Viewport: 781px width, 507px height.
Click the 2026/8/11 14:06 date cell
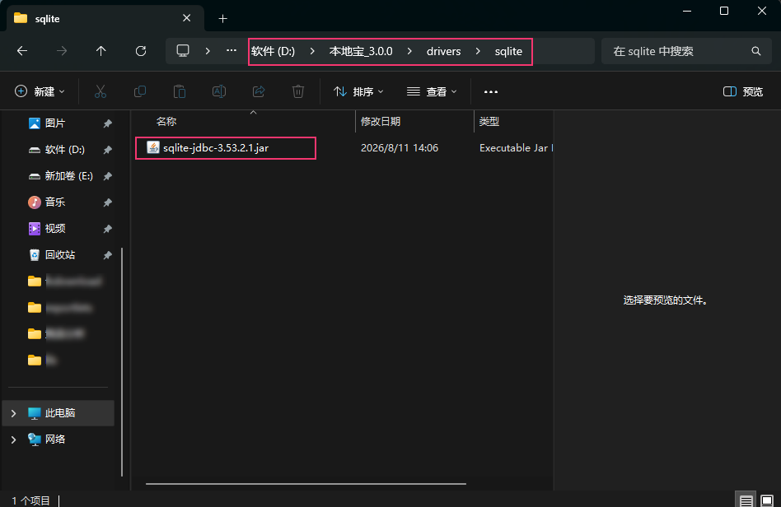(x=400, y=148)
